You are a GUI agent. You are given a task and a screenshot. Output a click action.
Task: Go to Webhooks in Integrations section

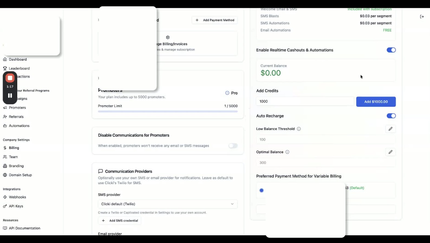17,197
